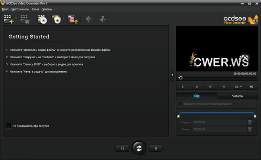Play the preview video
The image size is (261, 160).
point(183,87)
